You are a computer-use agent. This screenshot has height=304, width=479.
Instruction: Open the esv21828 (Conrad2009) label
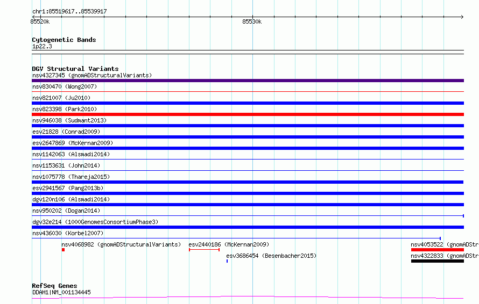66,132
